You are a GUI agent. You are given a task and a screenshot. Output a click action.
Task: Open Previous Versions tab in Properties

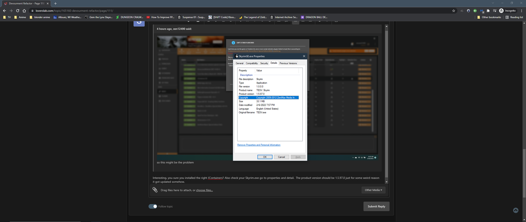288,63
